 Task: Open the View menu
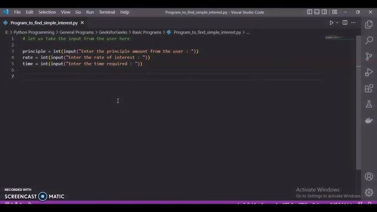(x=65, y=12)
